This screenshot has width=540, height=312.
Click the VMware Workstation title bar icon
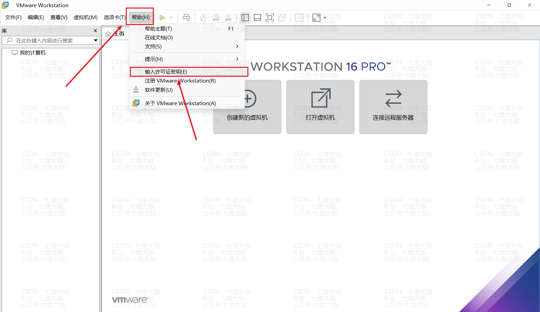[5, 5]
